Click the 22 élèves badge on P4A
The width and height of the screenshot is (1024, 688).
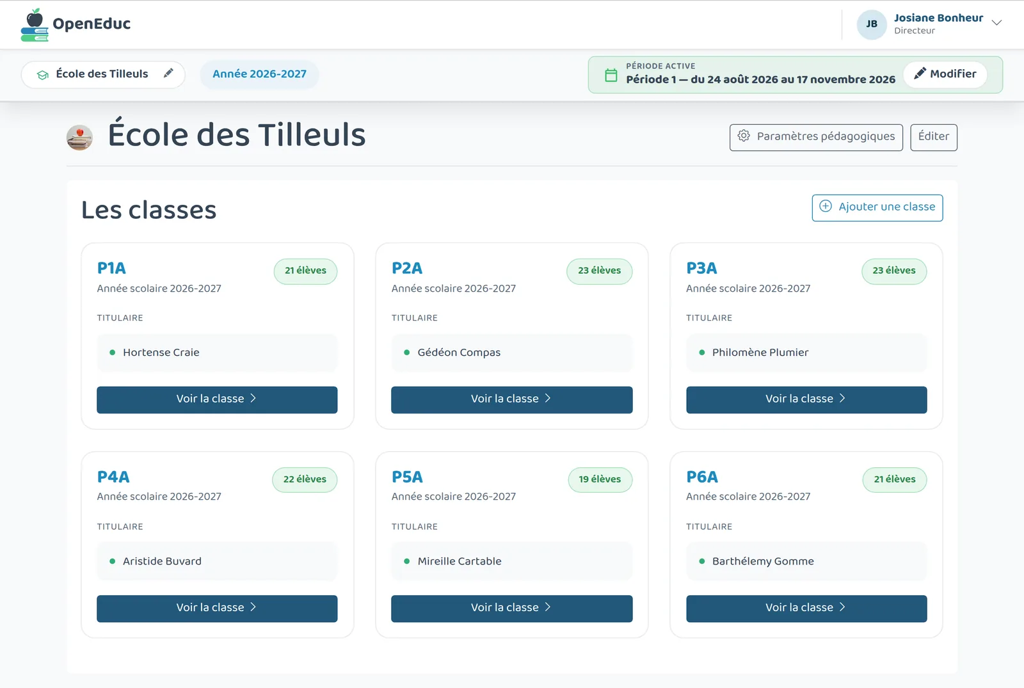point(305,479)
